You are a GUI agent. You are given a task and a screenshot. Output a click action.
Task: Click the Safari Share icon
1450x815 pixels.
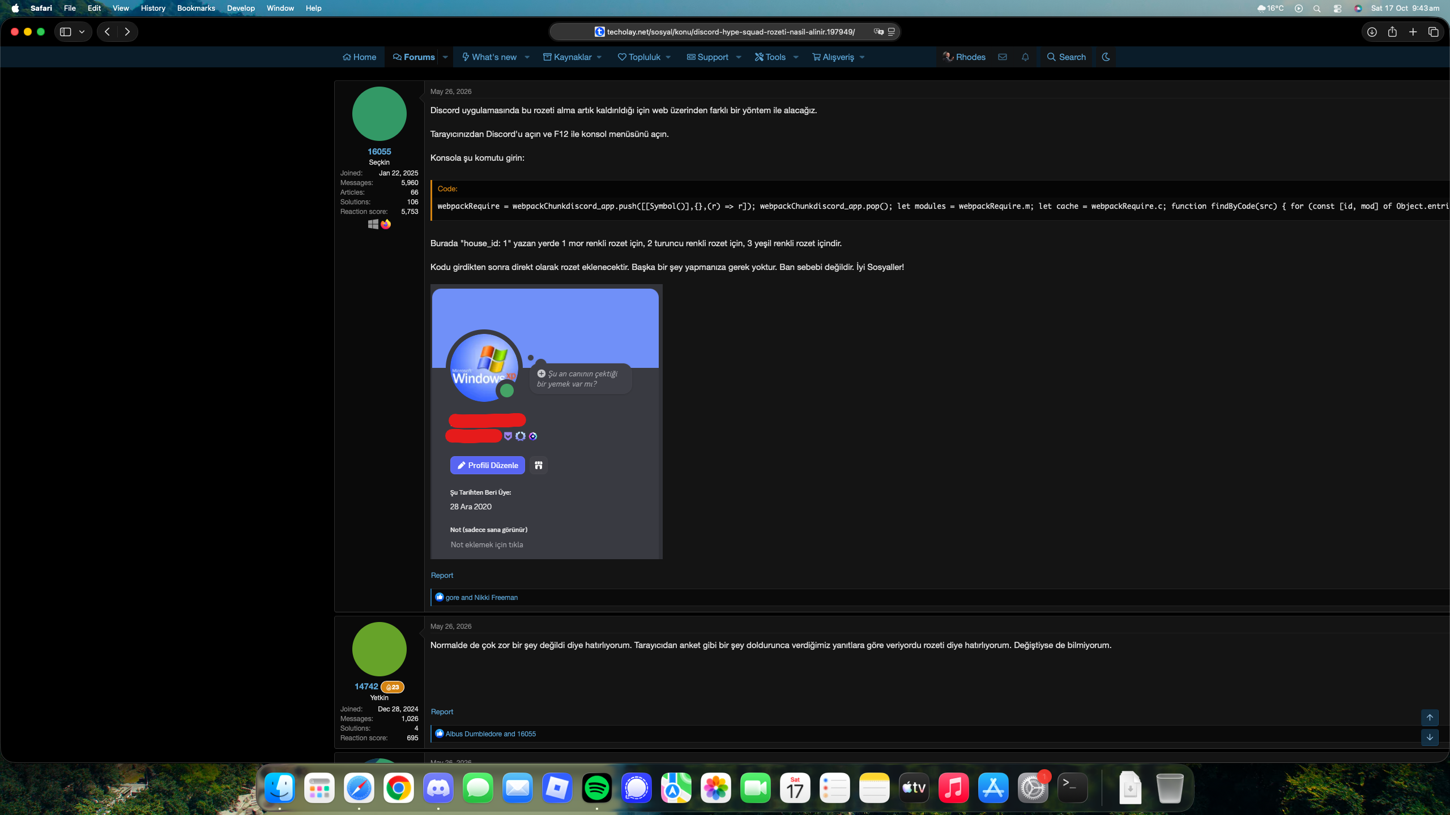point(1392,32)
